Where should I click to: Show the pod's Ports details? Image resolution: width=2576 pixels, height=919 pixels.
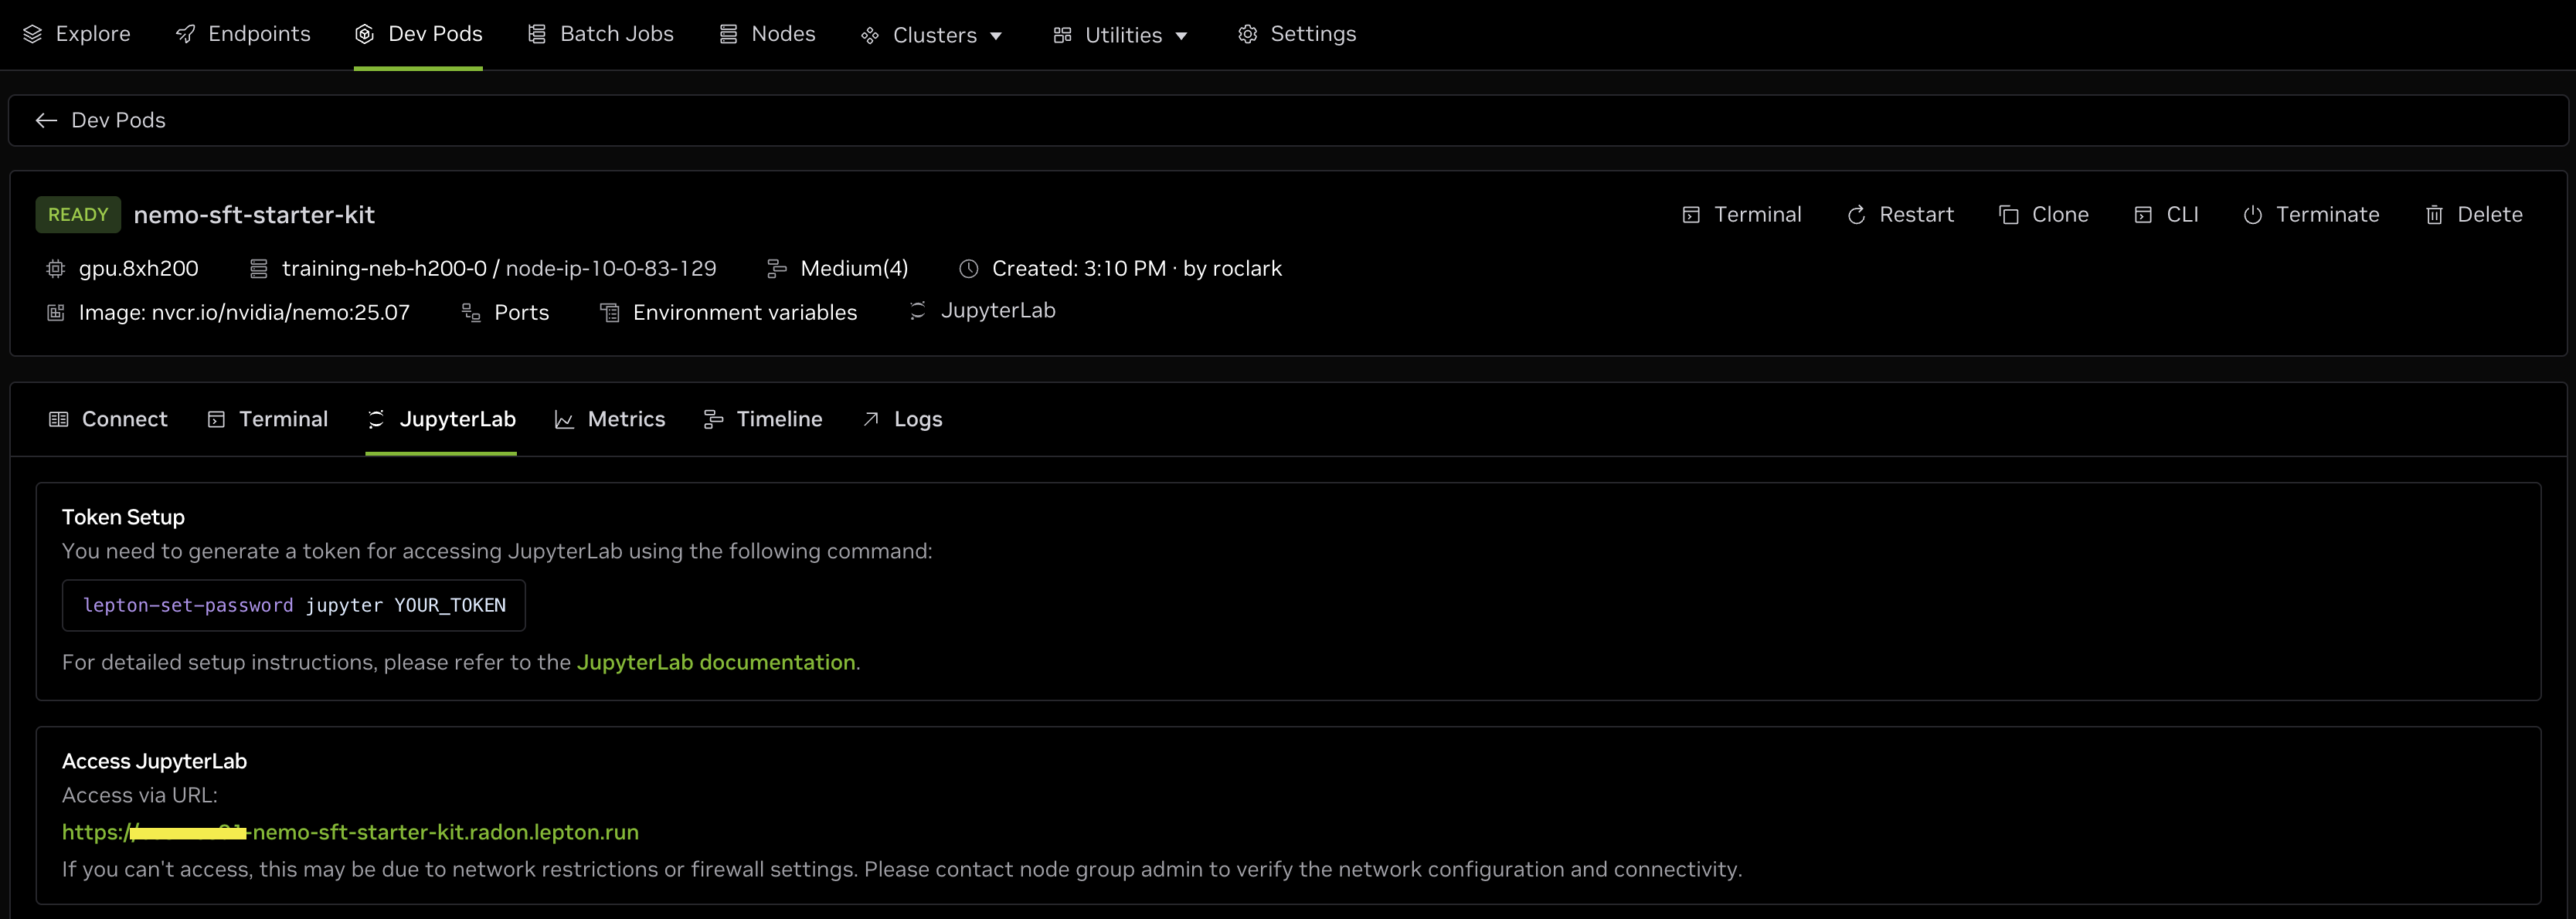[x=506, y=313]
